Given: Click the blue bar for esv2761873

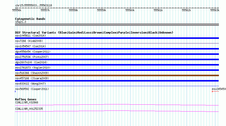Looking at the screenshot, I should click(117, 70).
